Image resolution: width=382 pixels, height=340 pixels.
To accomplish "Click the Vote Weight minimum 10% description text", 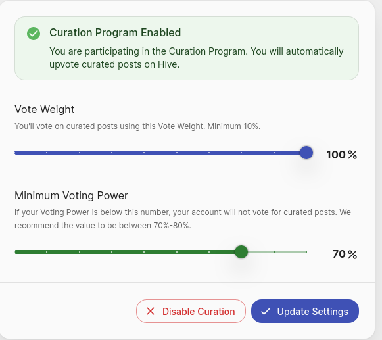I will 137,126.
